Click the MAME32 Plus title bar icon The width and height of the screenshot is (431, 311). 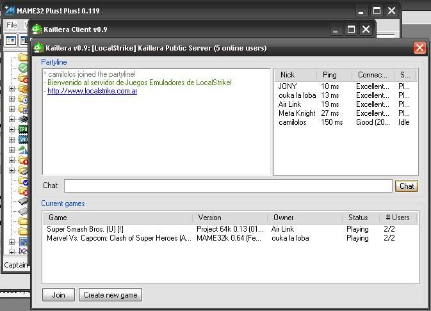point(10,10)
